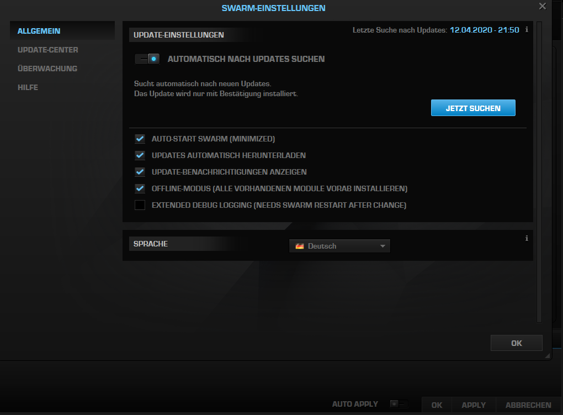This screenshot has height=415, width=563.
Task: Click the Sprache section header
Action: [151, 244]
